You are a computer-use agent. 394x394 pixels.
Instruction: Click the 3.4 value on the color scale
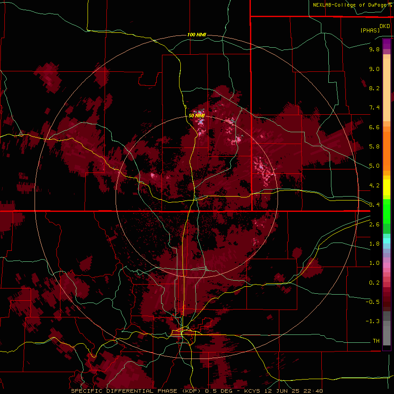coord(374,205)
